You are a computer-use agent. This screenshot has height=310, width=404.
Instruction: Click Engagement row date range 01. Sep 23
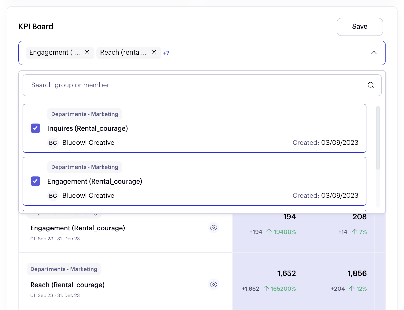pos(55,239)
